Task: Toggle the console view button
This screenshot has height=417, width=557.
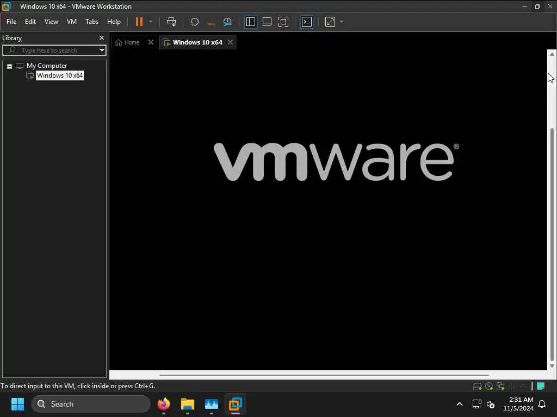Action: tap(307, 22)
